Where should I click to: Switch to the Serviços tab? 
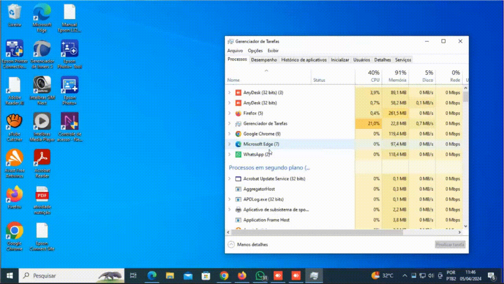tap(403, 60)
